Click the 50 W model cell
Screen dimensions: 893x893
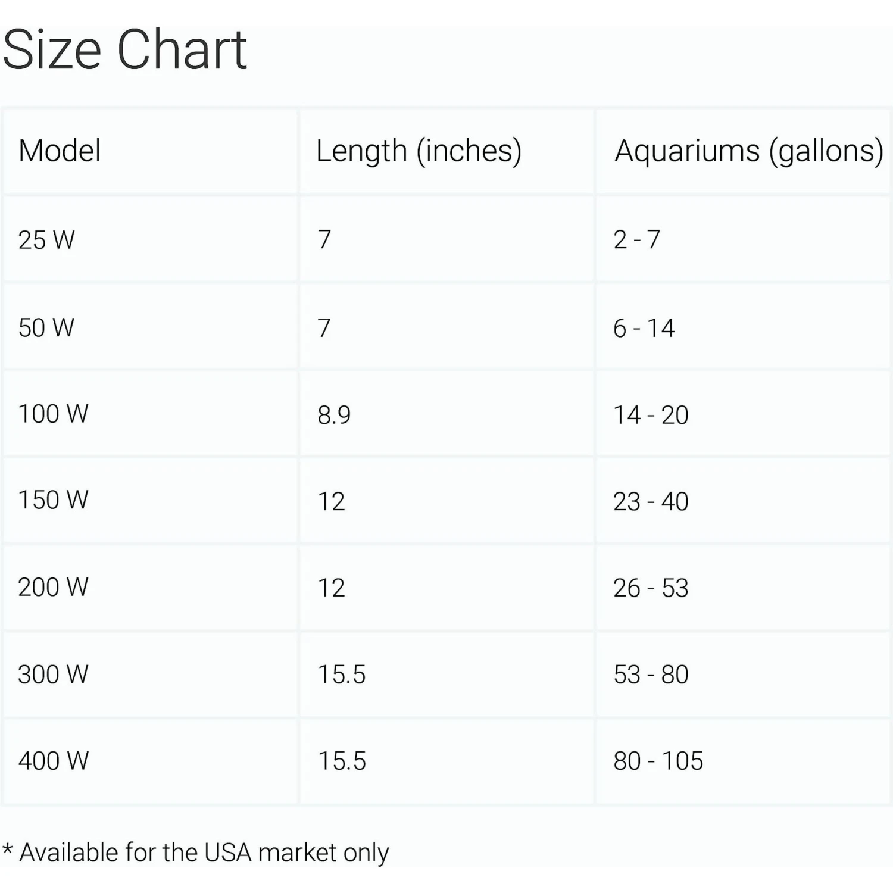click(x=46, y=327)
